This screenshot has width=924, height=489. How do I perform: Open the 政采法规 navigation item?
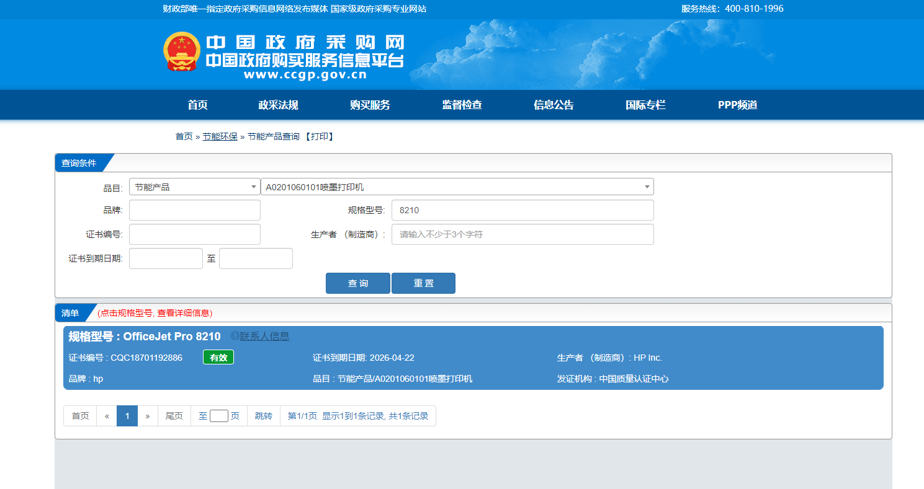tap(278, 105)
